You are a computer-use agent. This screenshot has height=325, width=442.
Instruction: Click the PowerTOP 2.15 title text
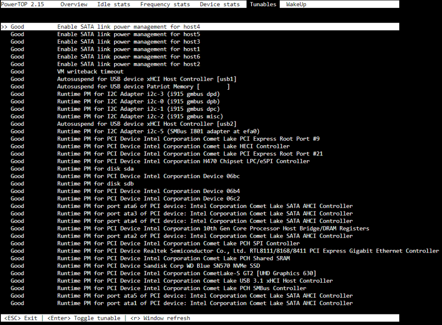[x=23, y=4]
